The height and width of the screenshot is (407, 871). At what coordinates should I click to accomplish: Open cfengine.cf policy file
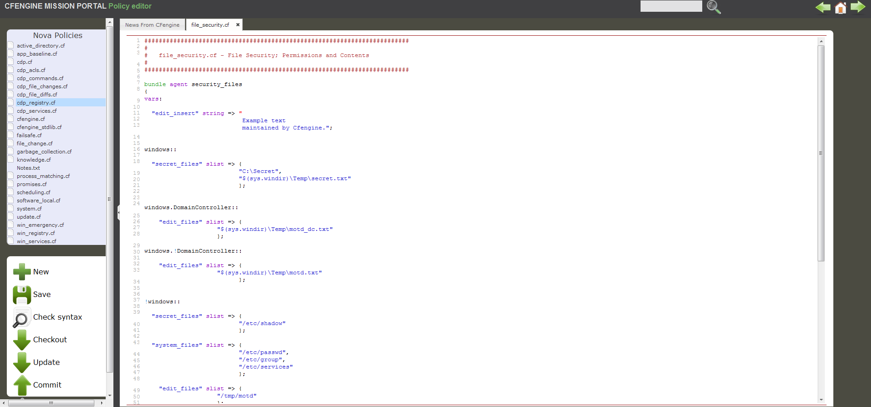31,119
